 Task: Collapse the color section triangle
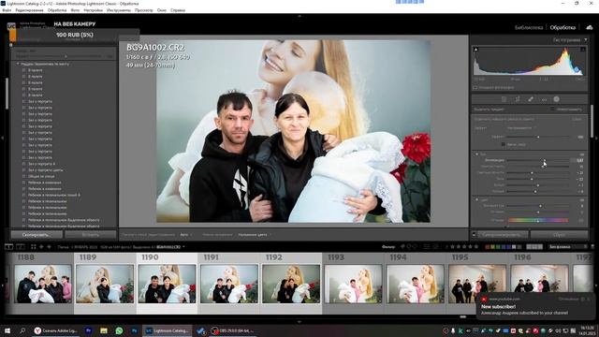point(476,199)
